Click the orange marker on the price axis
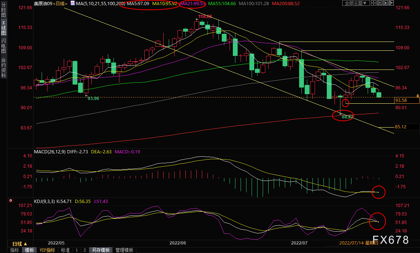This screenshot has height=253, width=420. click(x=417, y=96)
